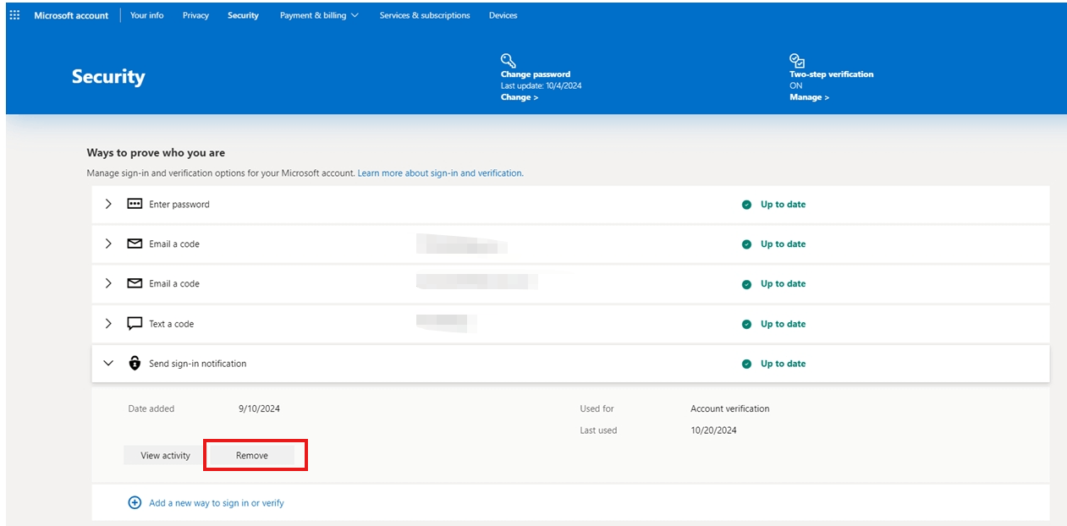1067x526 pixels.
Task: Expand the Enter password row
Action: coord(108,204)
